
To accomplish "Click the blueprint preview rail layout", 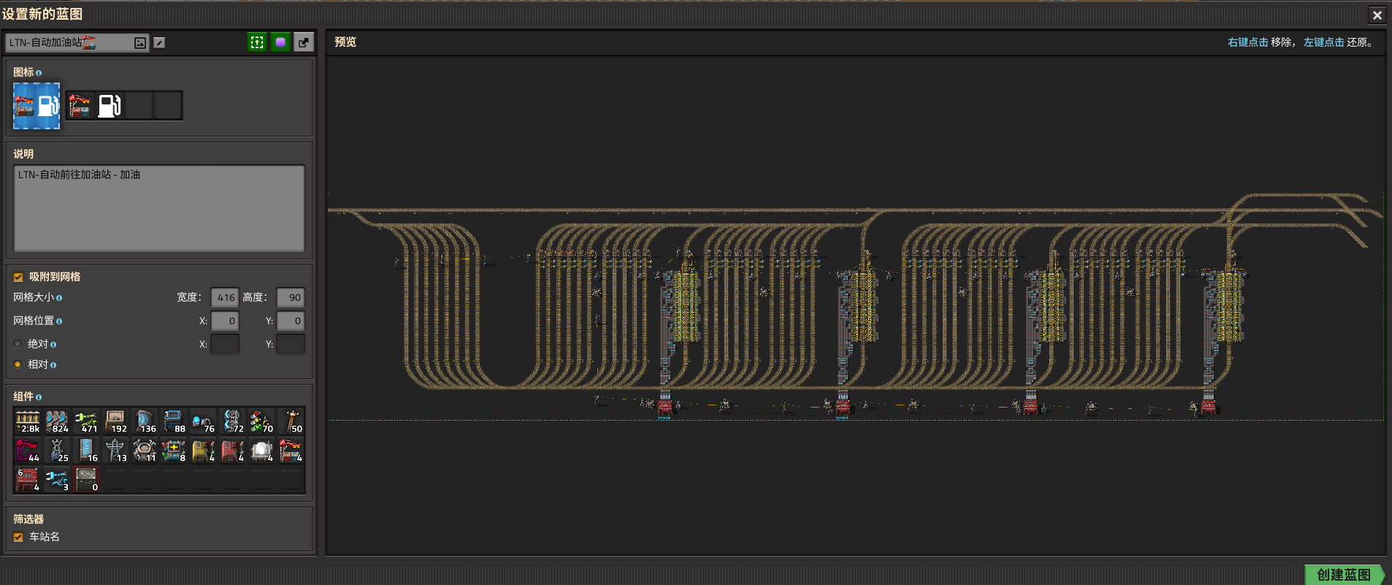I will (855, 305).
